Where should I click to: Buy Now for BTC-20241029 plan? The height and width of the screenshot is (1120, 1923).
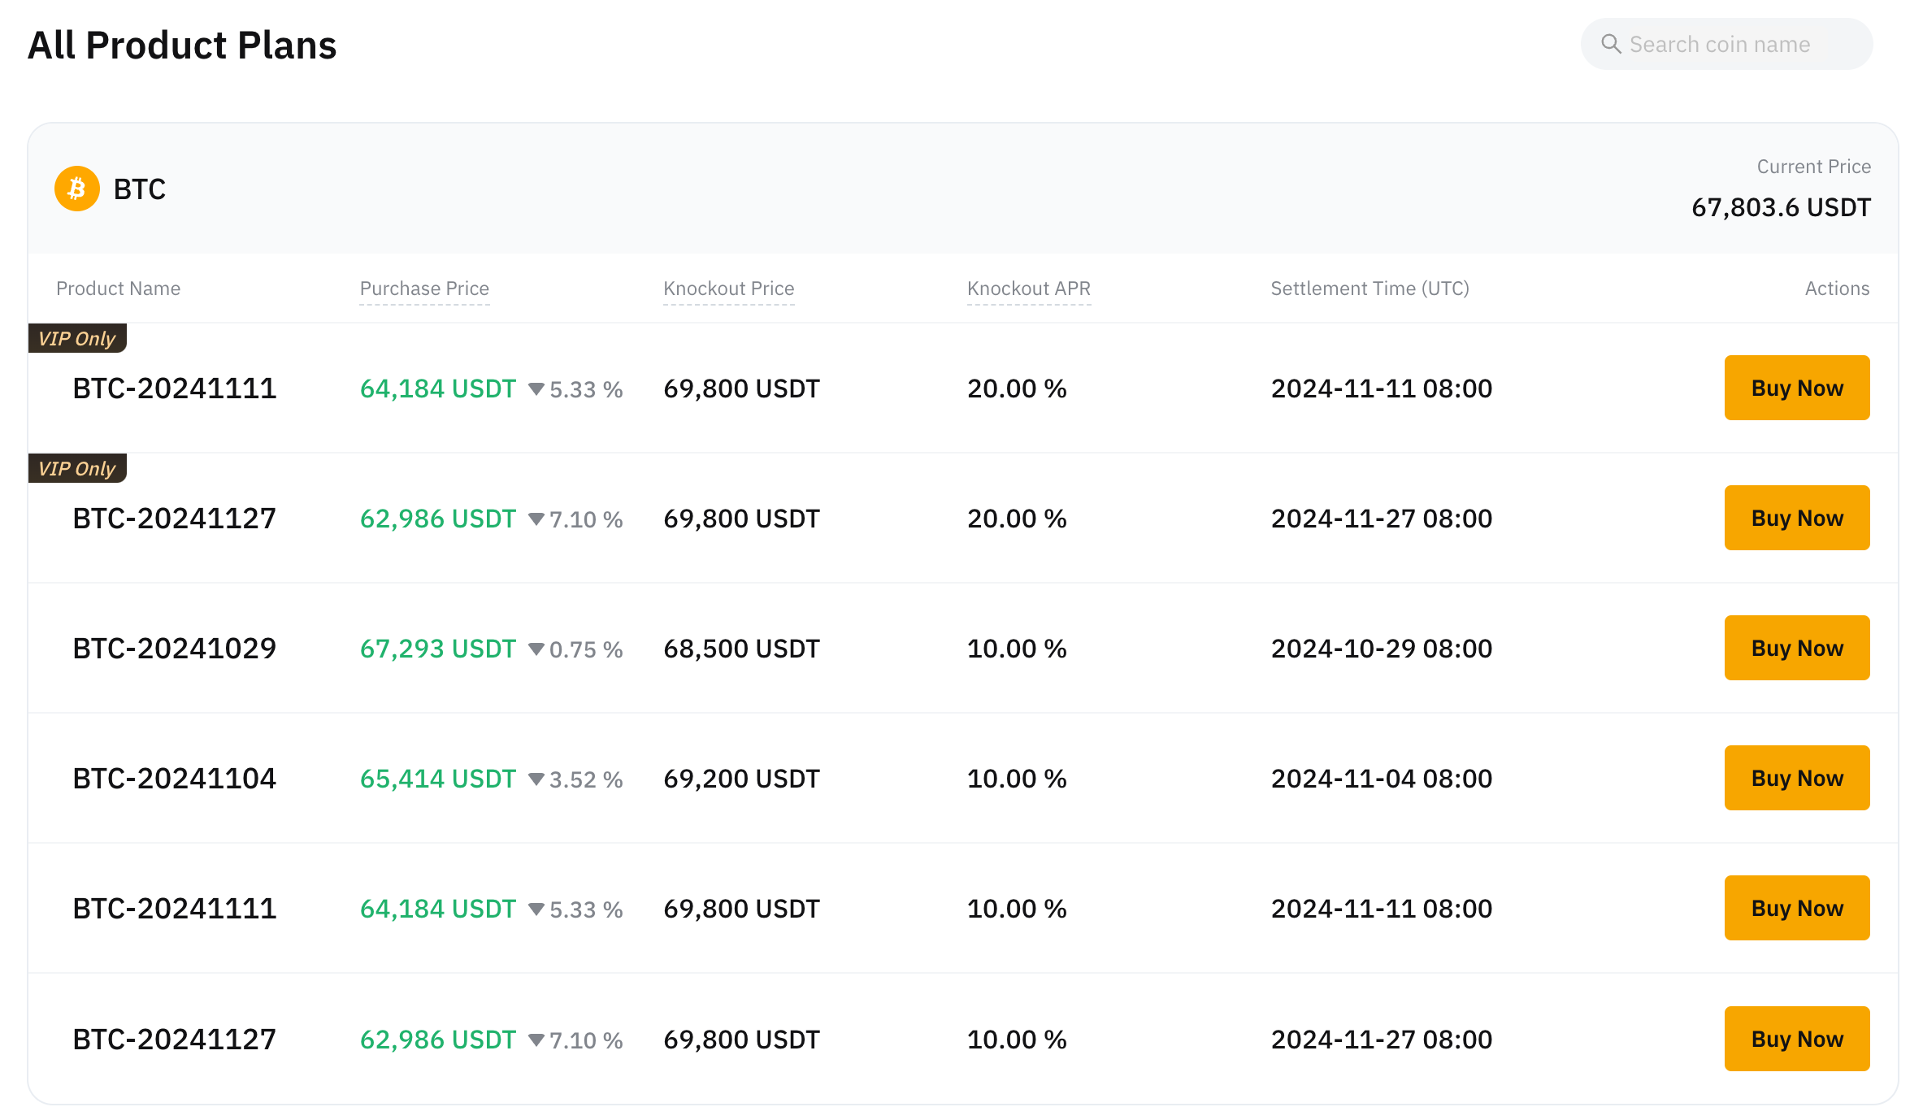1797,648
